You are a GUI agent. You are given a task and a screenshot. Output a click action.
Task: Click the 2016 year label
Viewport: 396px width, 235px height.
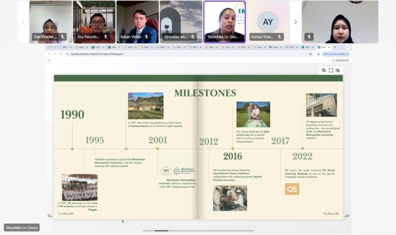pos(232,156)
